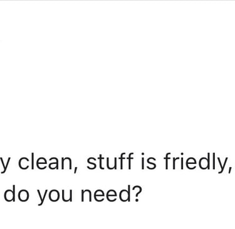
Task: Click the letter "f" starting "friedly"
Action: 168,161
